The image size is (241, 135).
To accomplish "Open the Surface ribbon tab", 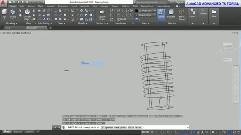I will (31, 6).
